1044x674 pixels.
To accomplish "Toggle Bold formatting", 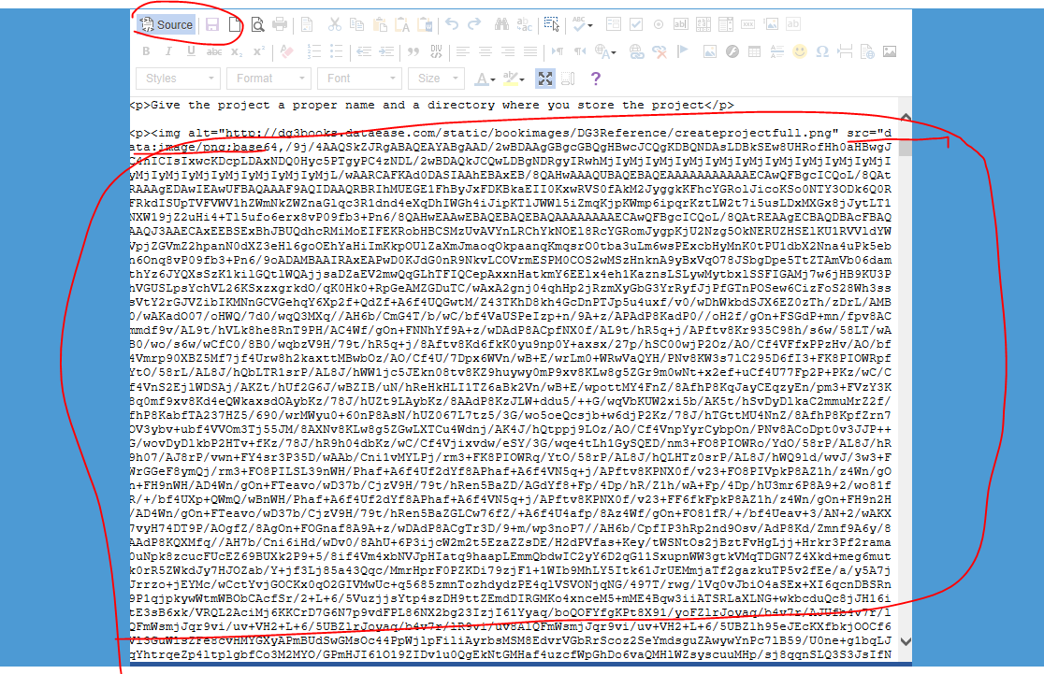I will (x=147, y=51).
